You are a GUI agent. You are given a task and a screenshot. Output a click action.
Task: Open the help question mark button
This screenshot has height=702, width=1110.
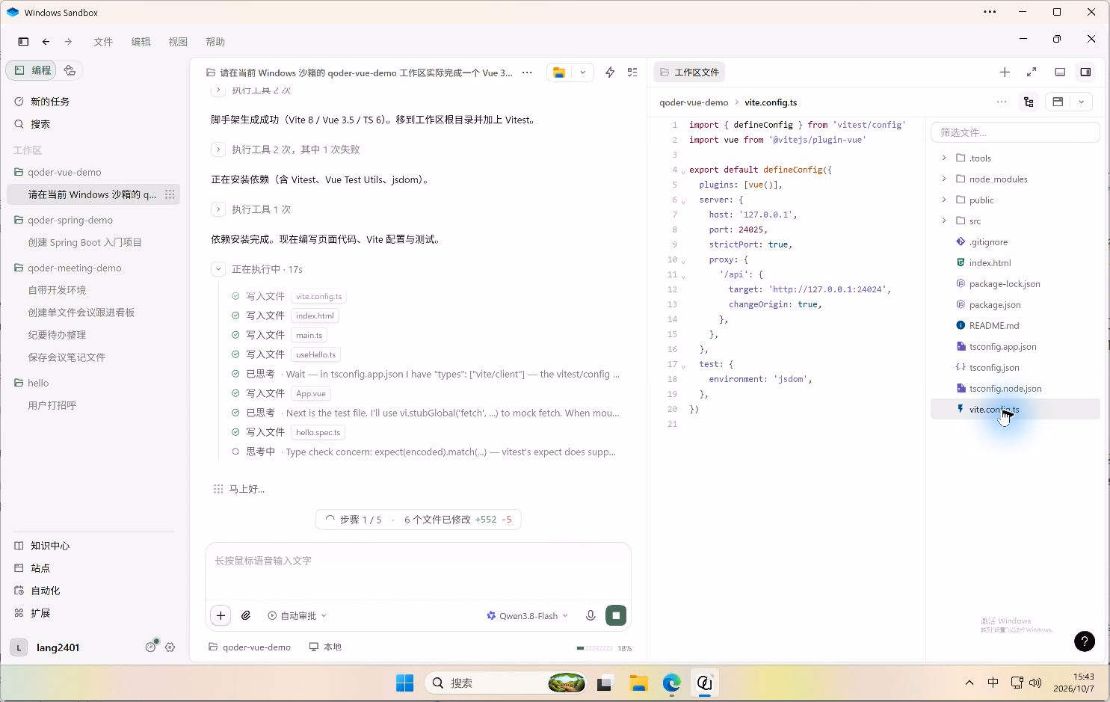point(1085,641)
